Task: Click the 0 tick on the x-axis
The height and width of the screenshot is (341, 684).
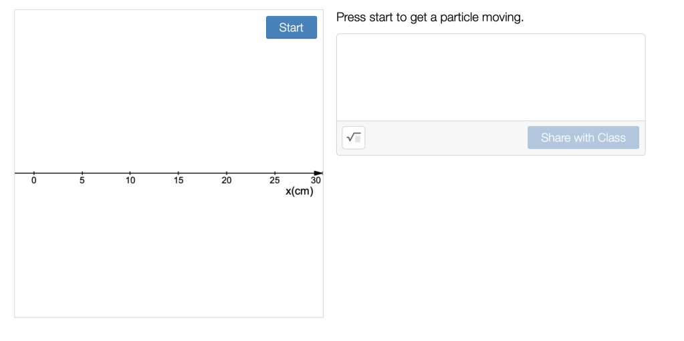Action: (34, 174)
